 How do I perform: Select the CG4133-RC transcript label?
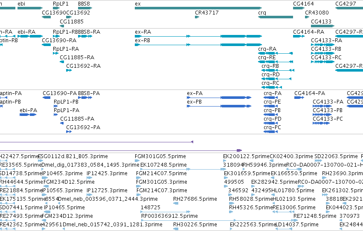pos(326,58)
